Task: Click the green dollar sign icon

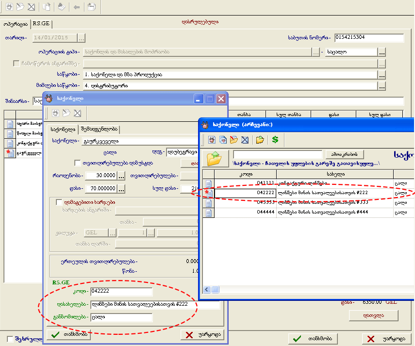Action: click(275, 139)
